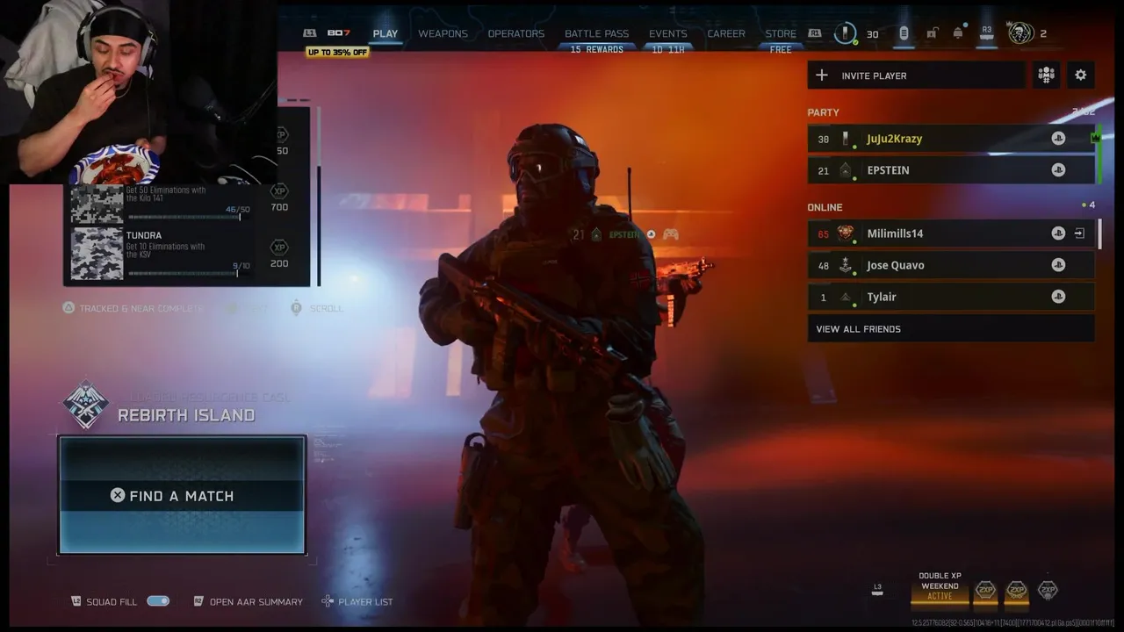Click the L3 button prompt
Screen dimensions: 1124x632
point(877,589)
